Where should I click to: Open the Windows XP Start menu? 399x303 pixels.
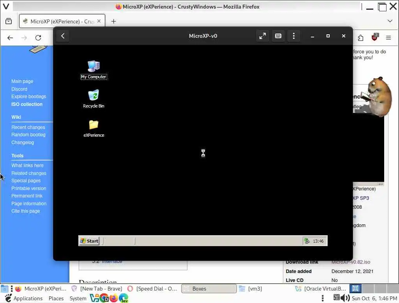(89, 241)
